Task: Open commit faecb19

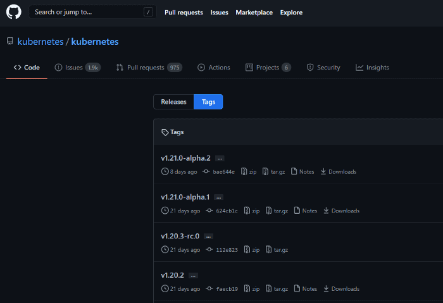Action: [x=227, y=289]
